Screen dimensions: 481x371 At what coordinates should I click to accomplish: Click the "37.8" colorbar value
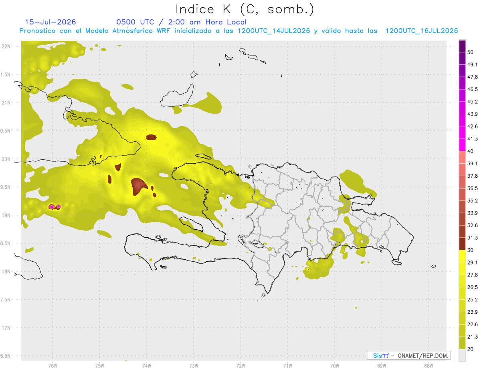click(473, 176)
